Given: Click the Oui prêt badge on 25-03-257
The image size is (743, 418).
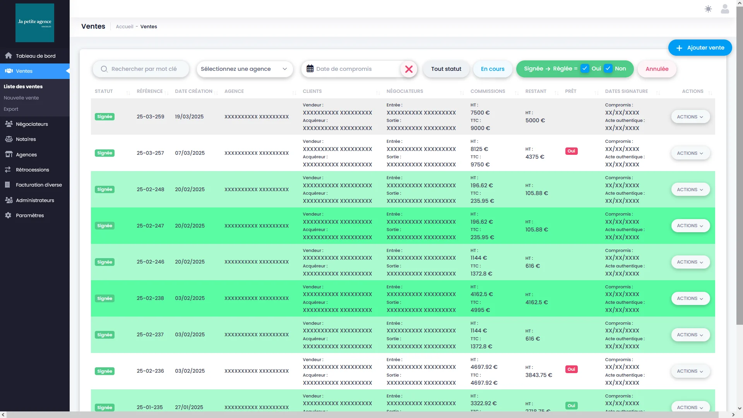Looking at the screenshot, I should [571, 151].
